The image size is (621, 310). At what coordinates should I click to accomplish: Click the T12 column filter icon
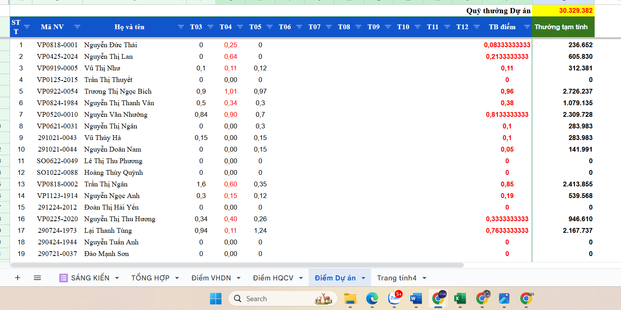tap(477, 27)
